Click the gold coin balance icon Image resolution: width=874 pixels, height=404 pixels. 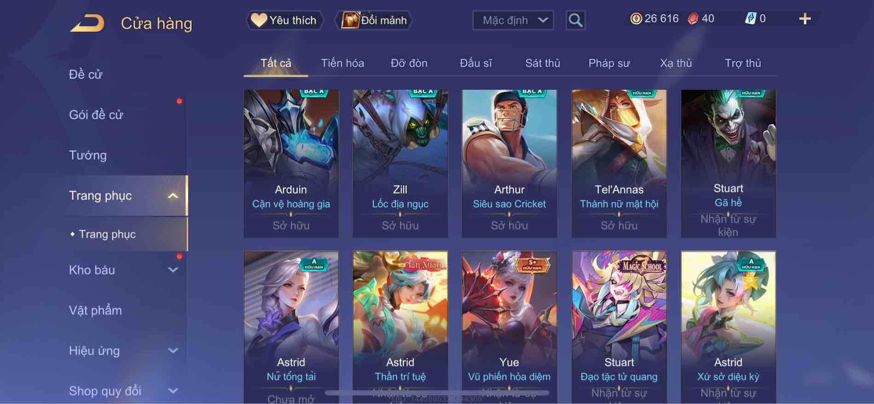click(636, 19)
